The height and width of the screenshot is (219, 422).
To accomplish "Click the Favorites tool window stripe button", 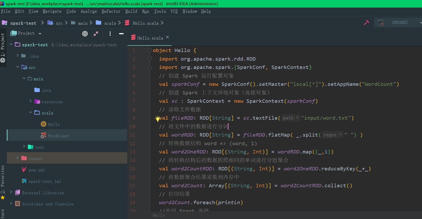I will click(x=3, y=179).
